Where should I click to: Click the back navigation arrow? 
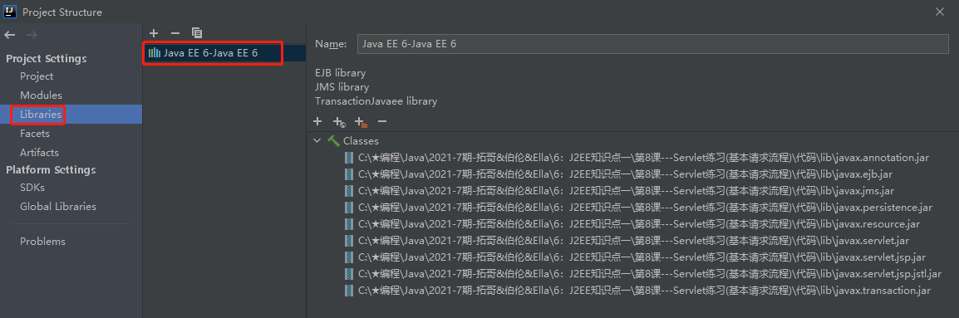(x=10, y=35)
